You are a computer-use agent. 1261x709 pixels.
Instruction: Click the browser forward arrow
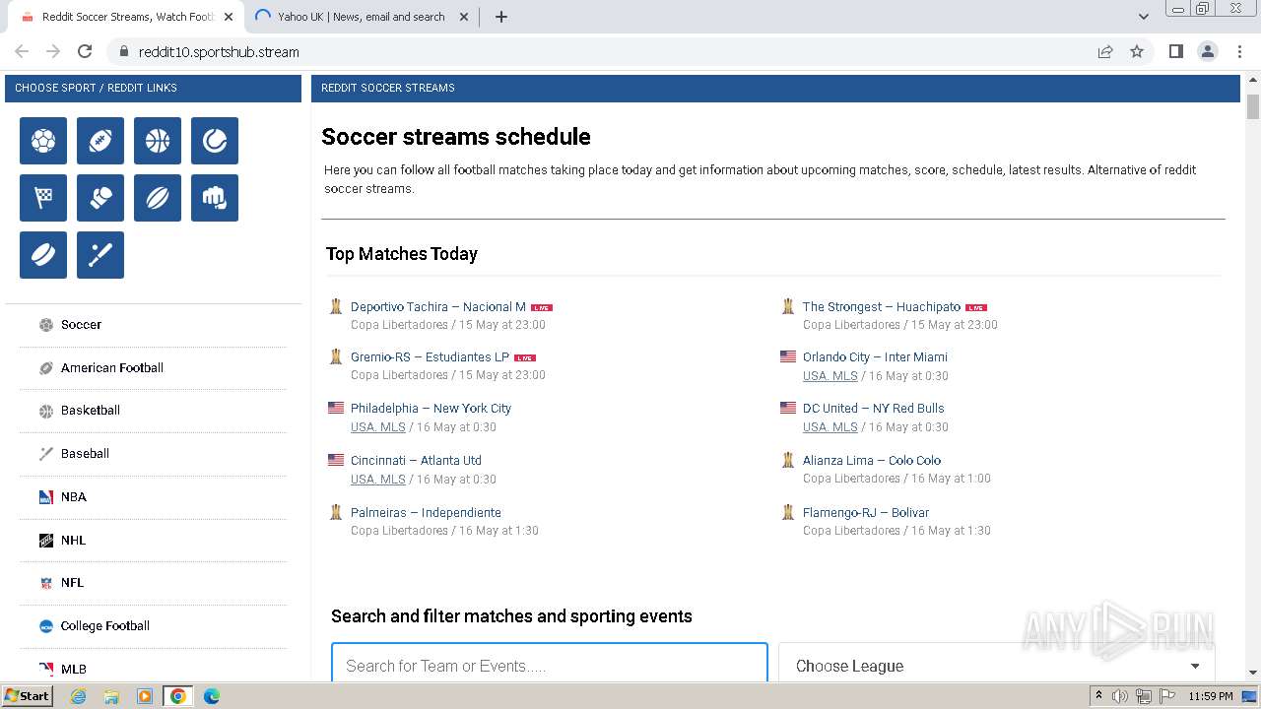53,51
